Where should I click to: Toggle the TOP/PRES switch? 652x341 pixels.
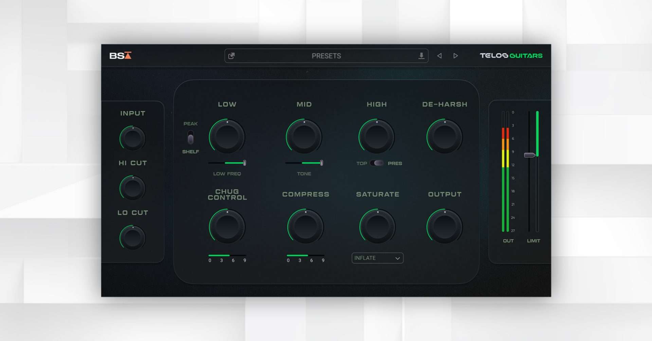tap(377, 163)
